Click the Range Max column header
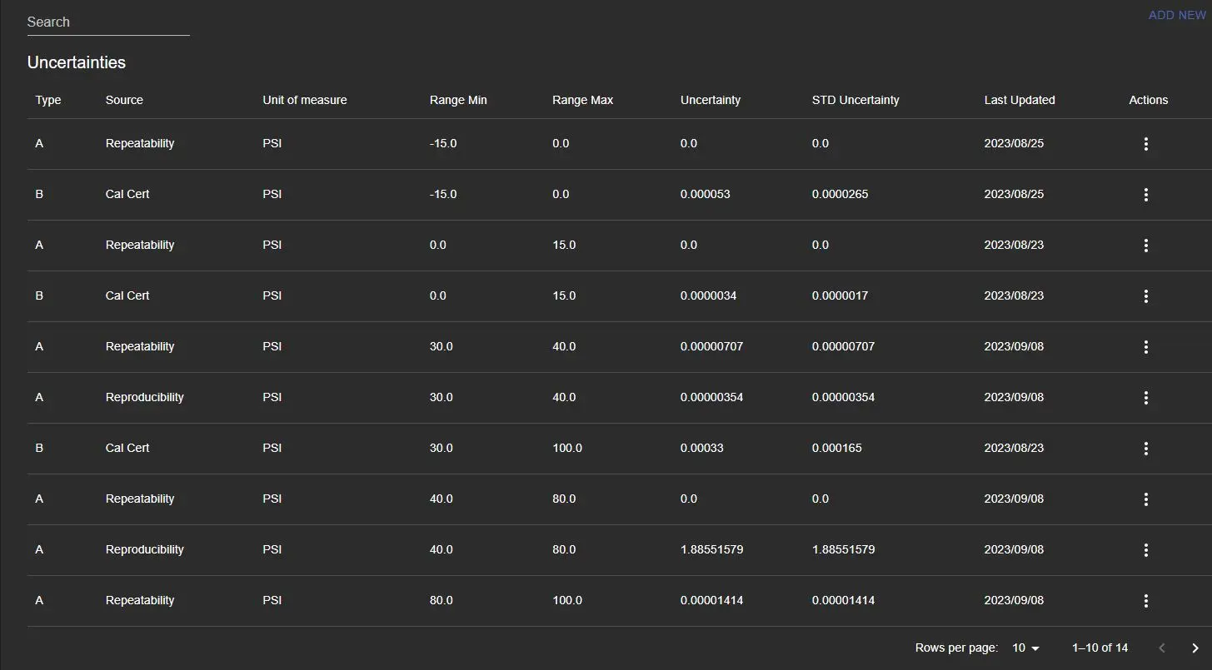Viewport: 1212px width, 670px height. click(x=582, y=100)
